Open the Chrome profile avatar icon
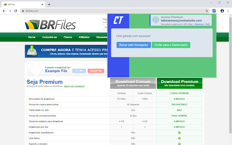Viewport: 232px width, 145px height. pos(222,11)
